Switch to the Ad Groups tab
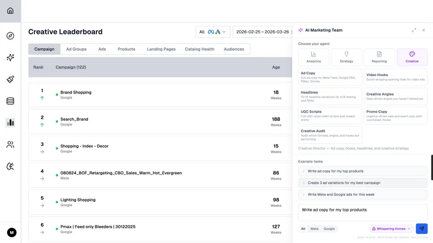 point(76,49)
